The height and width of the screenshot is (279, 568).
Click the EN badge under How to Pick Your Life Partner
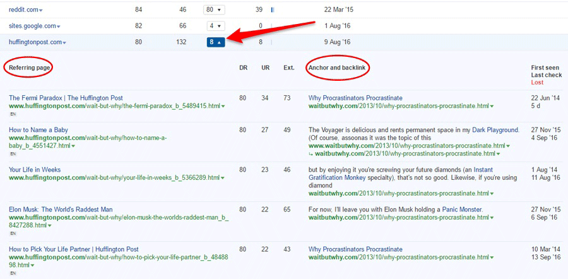click(x=13, y=273)
